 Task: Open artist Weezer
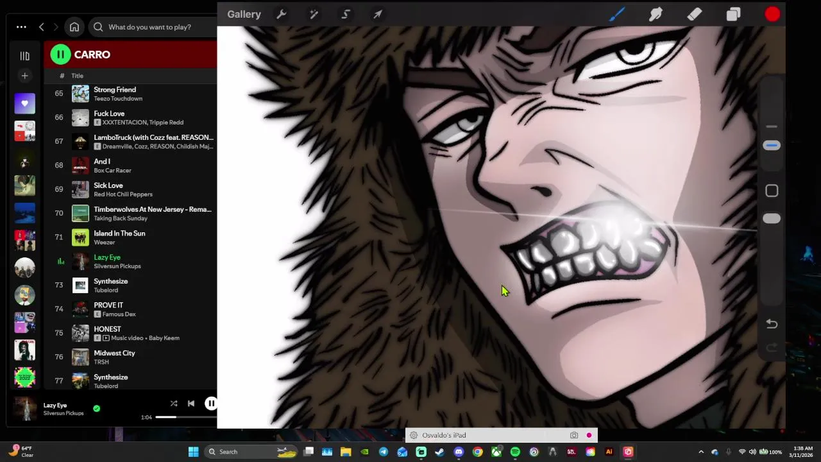pyautogui.click(x=104, y=243)
